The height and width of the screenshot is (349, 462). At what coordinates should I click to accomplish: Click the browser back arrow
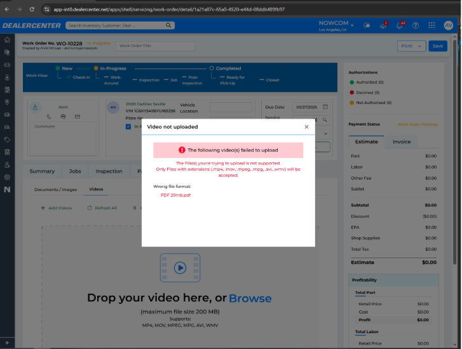[7, 10]
